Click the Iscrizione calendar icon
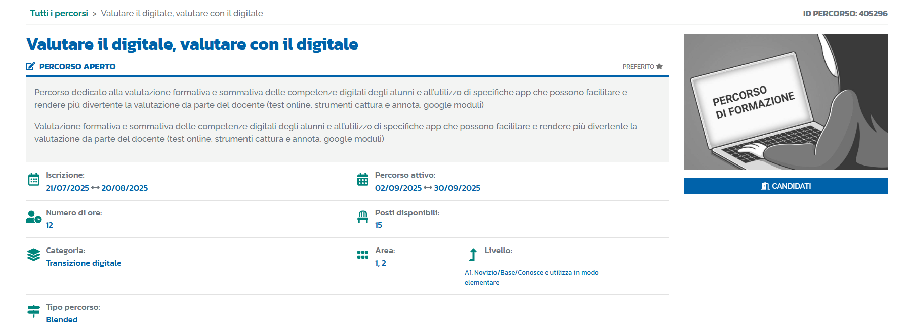This screenshot has height=330, width=907. [x=34, y=180]
